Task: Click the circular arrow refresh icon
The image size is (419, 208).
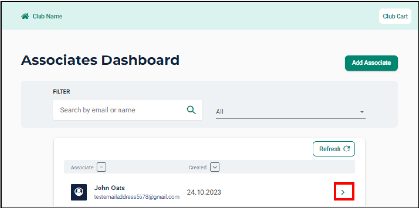Action: coord(347,149)
